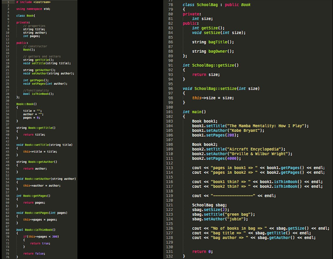Click line number 31 in the gutter
Screen dimensions: 333x259
click(8, 104)
